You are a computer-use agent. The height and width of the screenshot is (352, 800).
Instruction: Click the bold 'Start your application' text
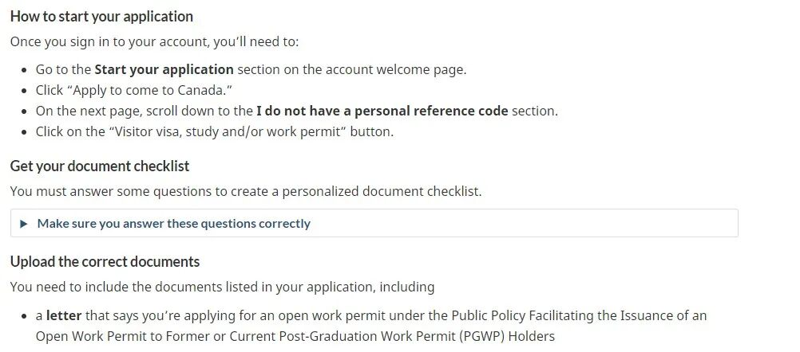(164, 70)
